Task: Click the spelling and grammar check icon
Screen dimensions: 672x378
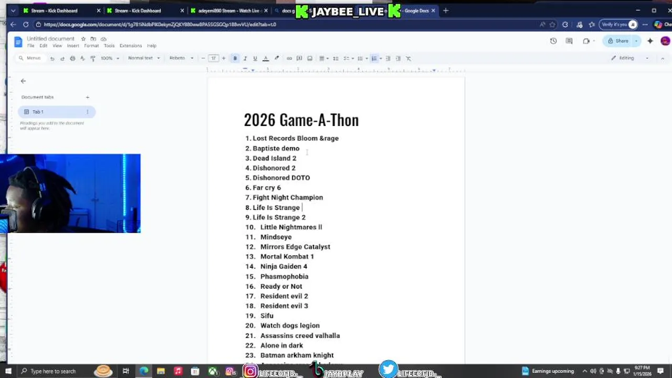Action: click(82, 58)
